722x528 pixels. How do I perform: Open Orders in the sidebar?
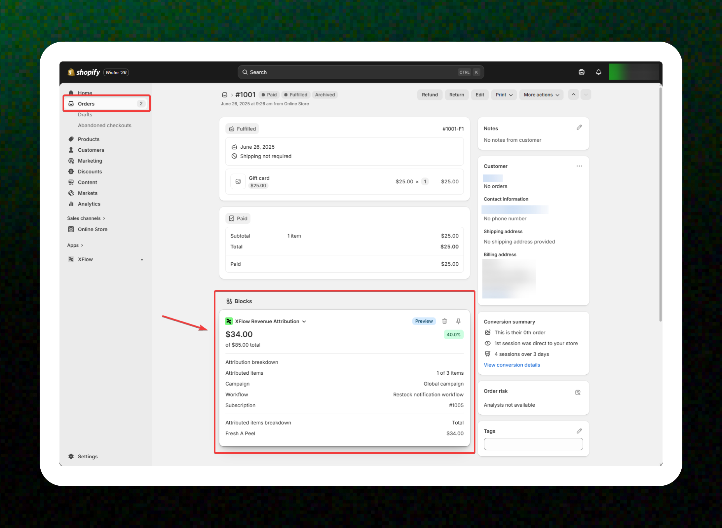point(106,104)
